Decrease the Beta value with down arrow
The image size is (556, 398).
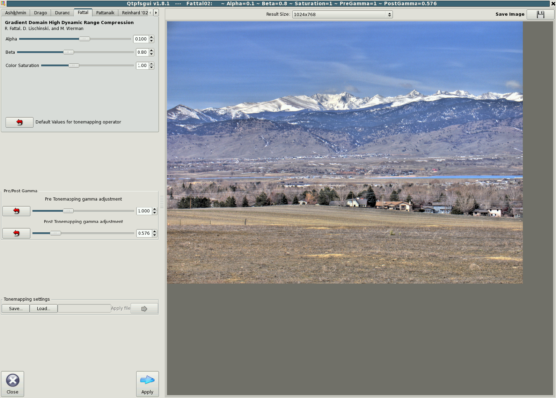coord(152,54)
